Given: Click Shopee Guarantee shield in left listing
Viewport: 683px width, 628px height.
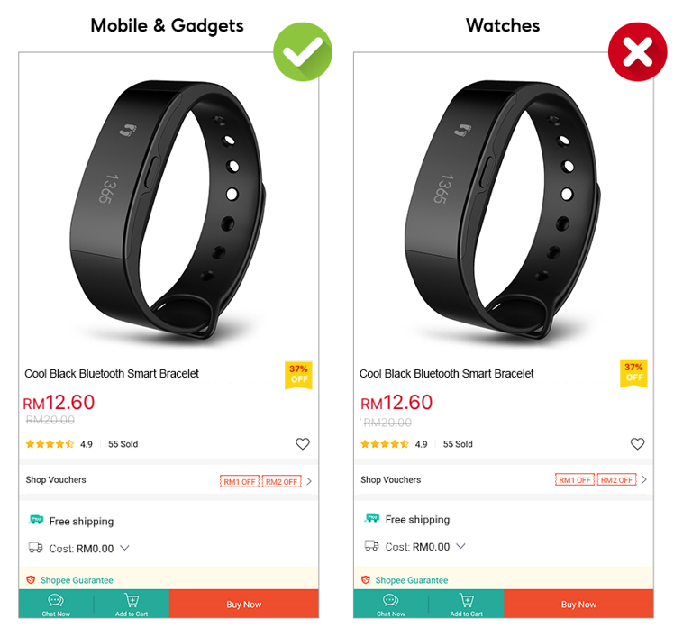Looking at the screenshot, I should (x=31, y=580).
